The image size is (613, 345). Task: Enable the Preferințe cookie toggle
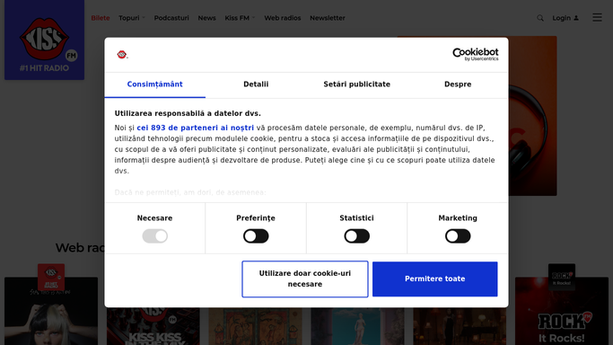click(256, 236)
